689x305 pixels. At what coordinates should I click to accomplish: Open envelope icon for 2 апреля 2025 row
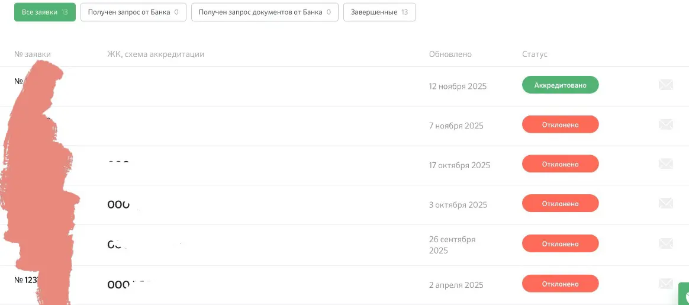click(666, 284)
